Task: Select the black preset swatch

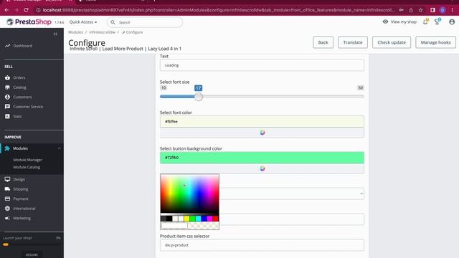Action: click(169, 219)
